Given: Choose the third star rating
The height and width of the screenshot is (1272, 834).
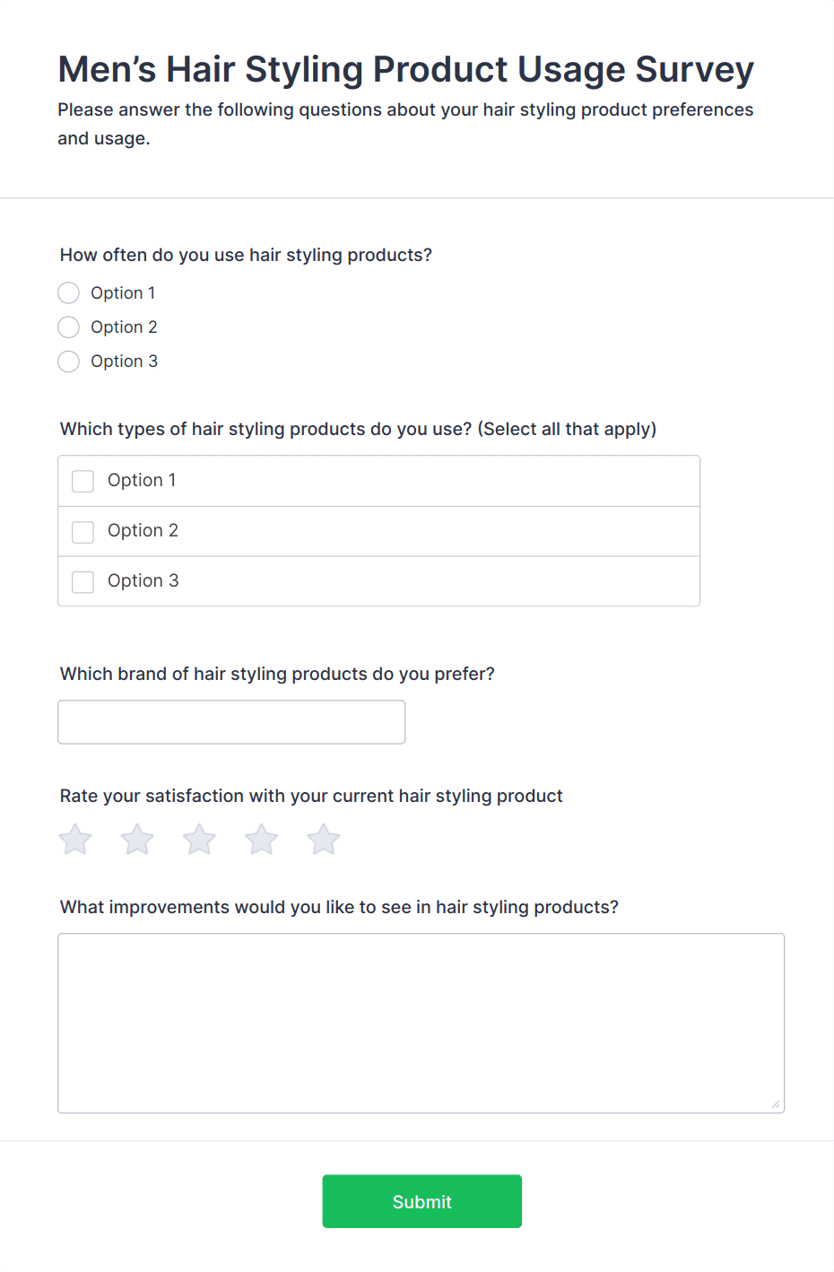Looking at the screenshot, I should 199,840.
